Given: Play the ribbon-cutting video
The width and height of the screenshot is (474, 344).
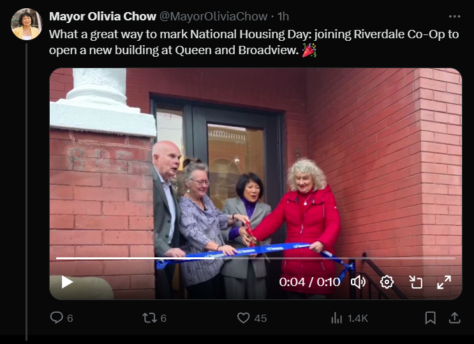Looking at the screenshot, I should pos(67,282).
